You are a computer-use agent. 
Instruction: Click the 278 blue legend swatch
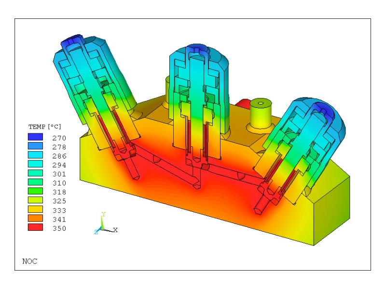click(x=35, y=146)
